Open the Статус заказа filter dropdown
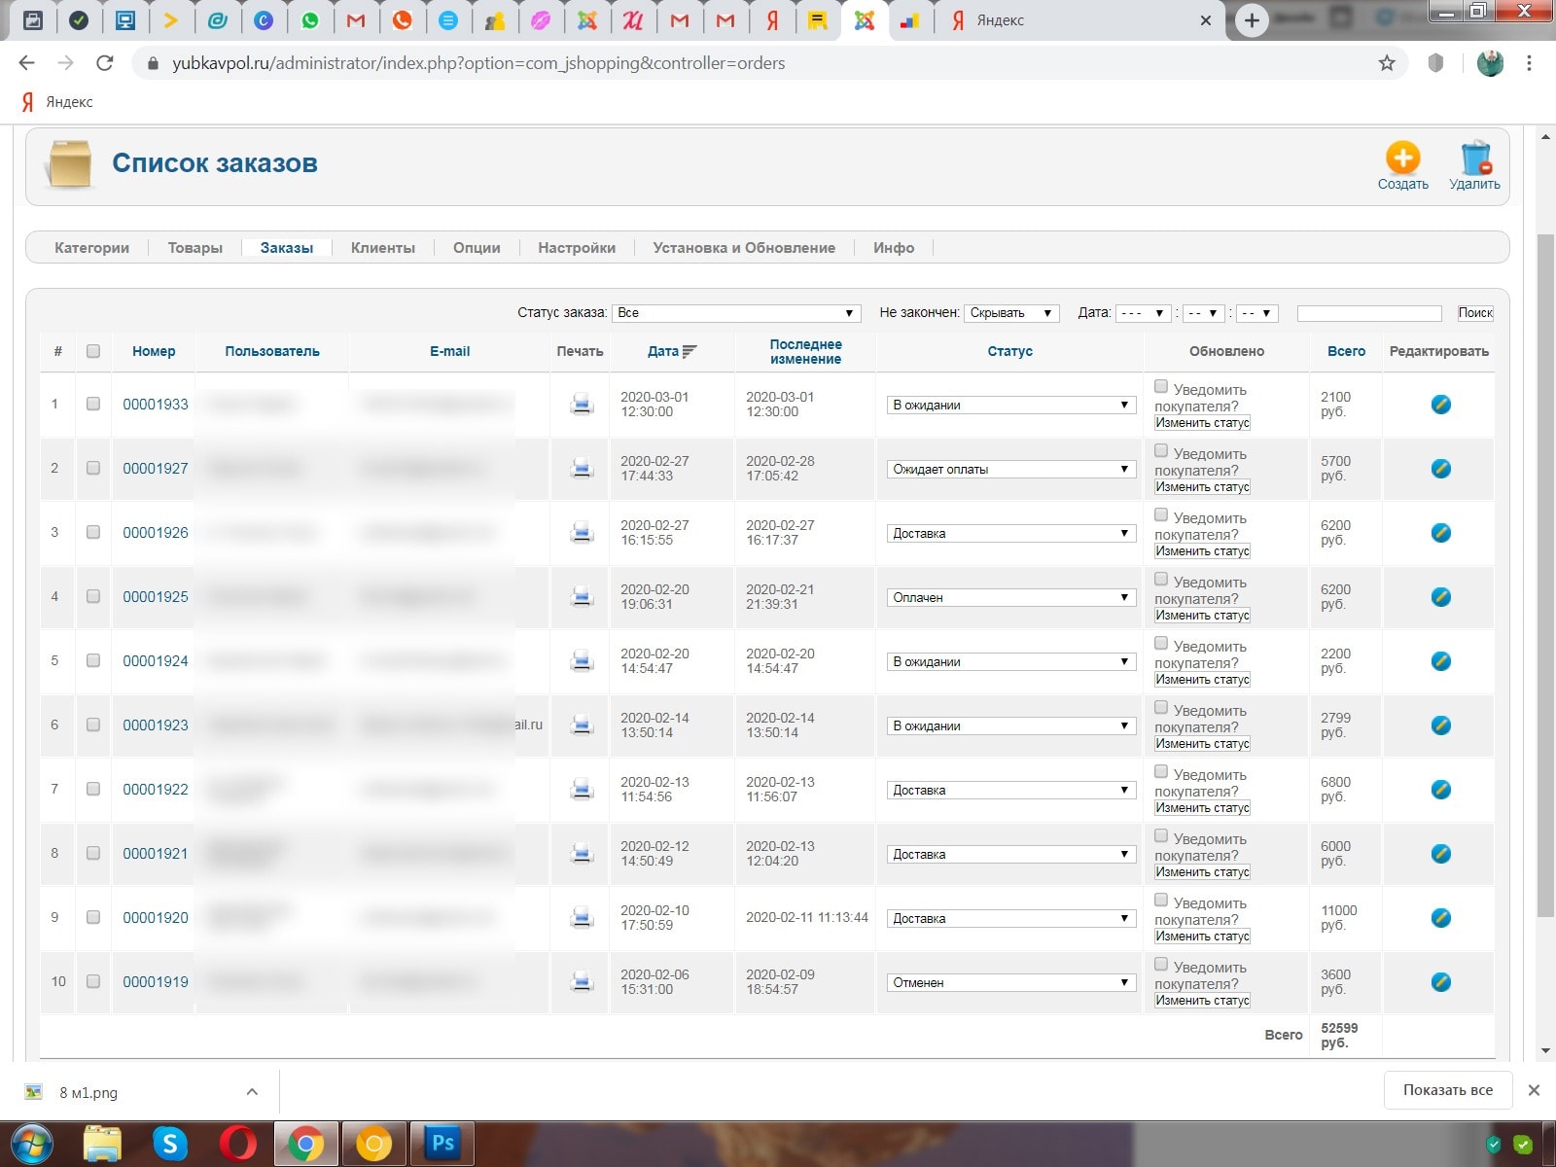Image resolution: width=1556 pixels, height=1167 pixels. (x=736, y=313)
